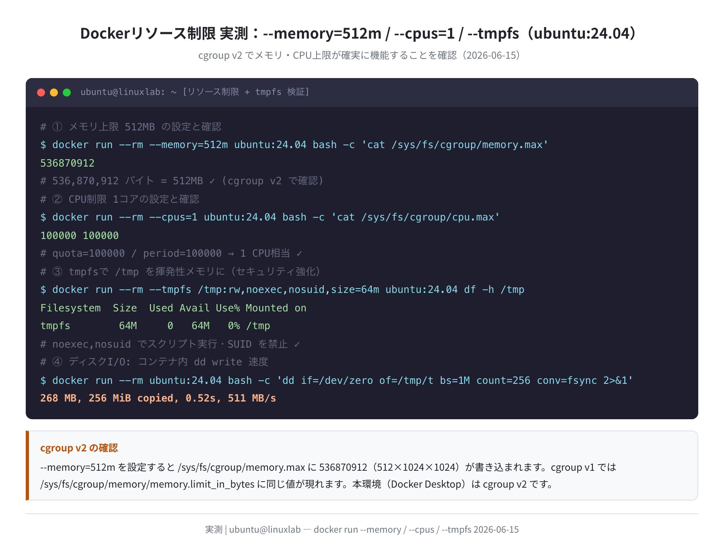Click df header row 'Filesystem Size Used Avail'

[173, 308]
